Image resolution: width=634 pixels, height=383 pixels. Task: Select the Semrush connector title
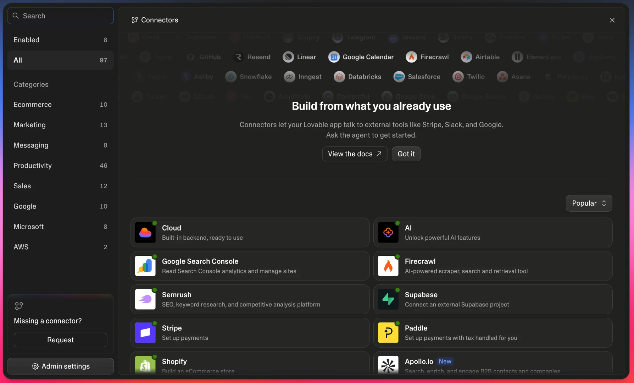pyautogui.click(x=177, y=295)
